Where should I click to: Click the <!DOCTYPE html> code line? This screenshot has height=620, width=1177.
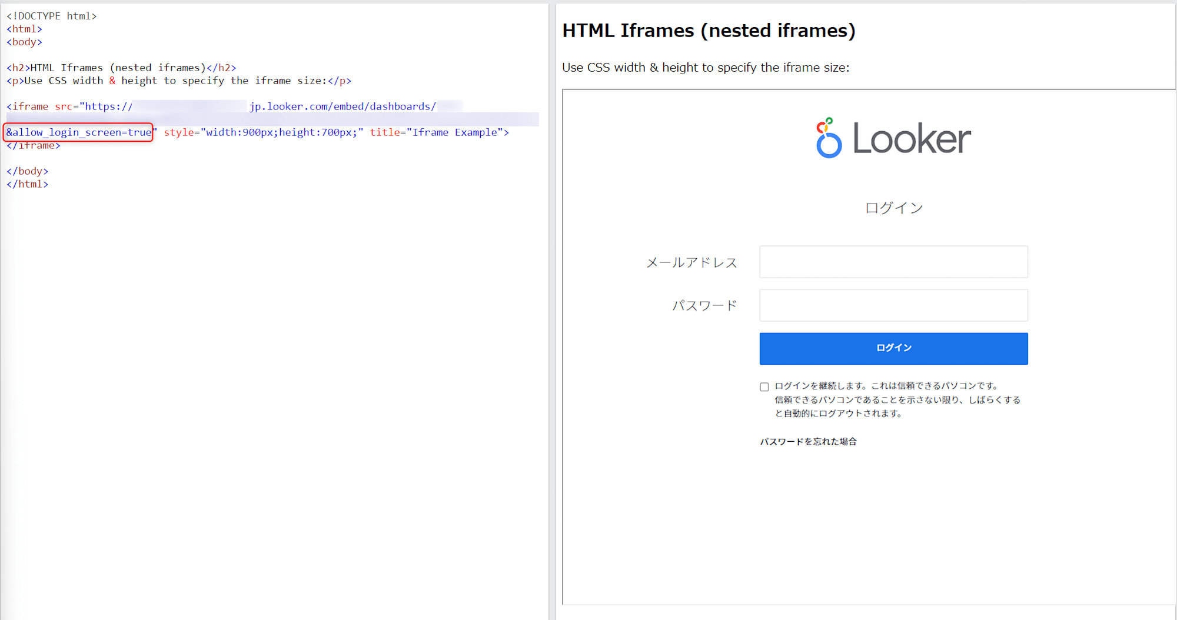click(x=52, y=16)
